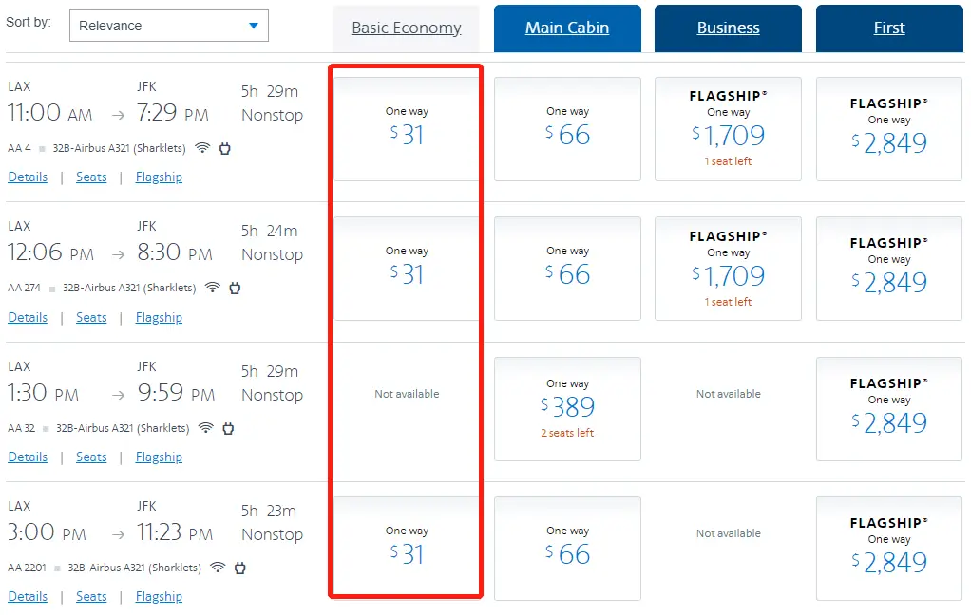Screen dimensions: 971x615
Task: Select the Main Cabin fare tab
Action: [x=567, y=28]
